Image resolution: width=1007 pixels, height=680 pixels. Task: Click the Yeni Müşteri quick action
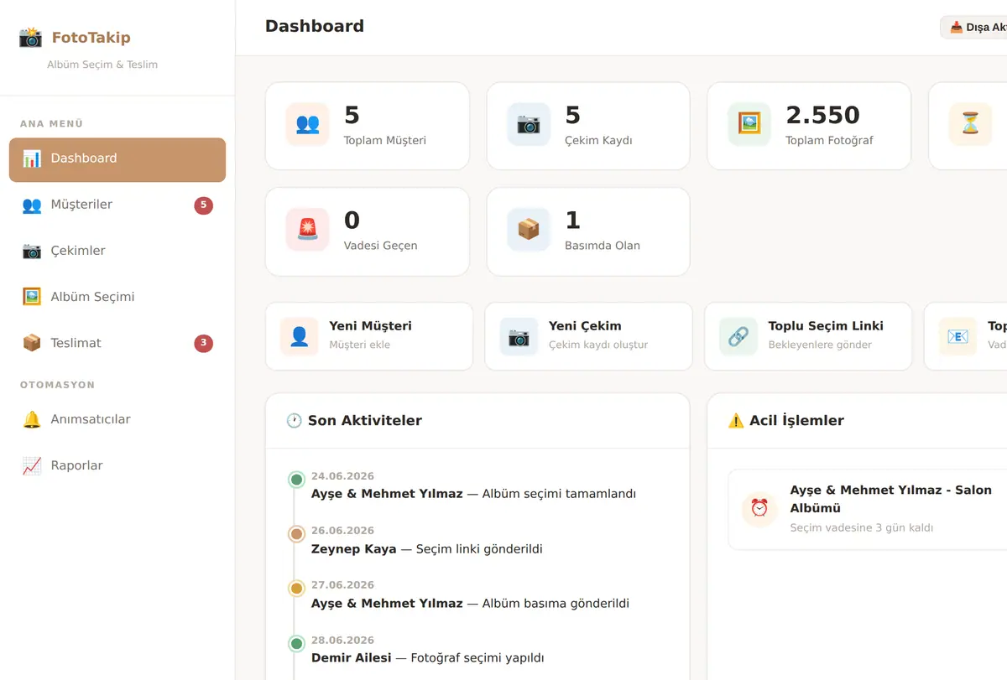[x=369, y=336]
